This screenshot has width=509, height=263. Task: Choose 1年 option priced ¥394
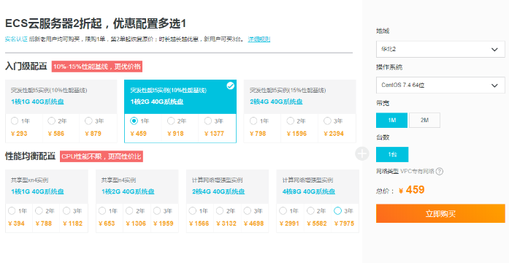(x=12, y=211)
